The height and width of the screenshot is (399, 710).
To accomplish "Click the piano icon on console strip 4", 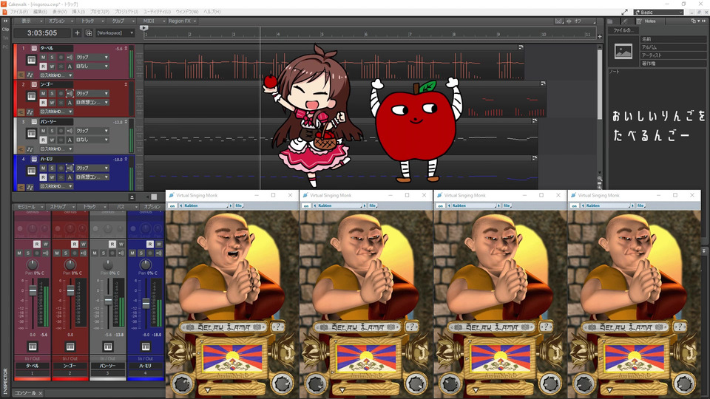I will [146, 347].
